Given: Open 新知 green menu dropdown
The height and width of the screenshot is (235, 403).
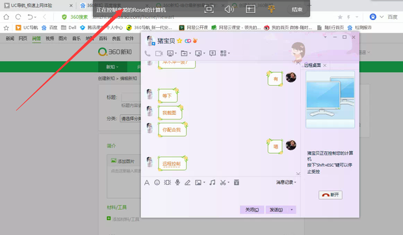Looking at the screenshot, I should click(x=112, y=67).
